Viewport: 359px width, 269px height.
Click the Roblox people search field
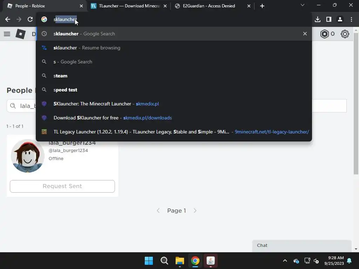pyautogui.click(x=177, y=106)
